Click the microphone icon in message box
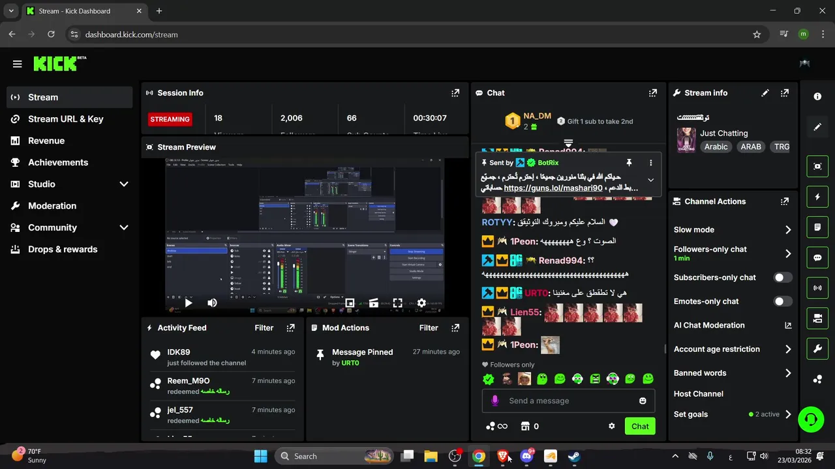835x469 pixels. point(495,401)
